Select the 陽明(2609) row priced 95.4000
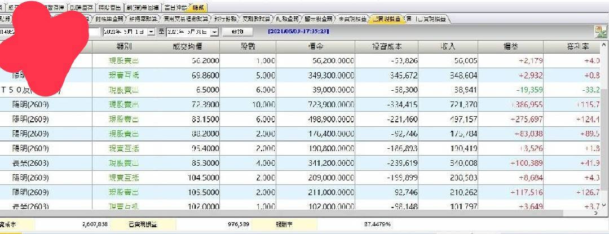Screen dimensions: 609x234 (x=300, y=149)
